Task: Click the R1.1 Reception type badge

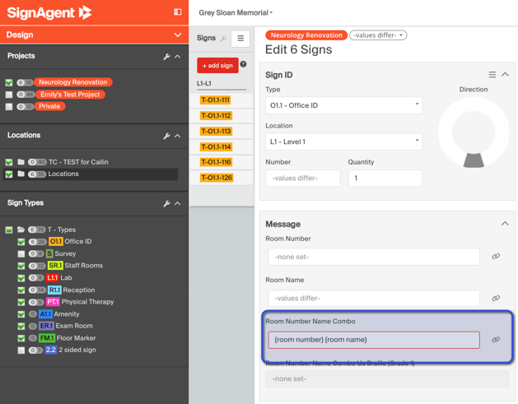Action: [54, 290]
